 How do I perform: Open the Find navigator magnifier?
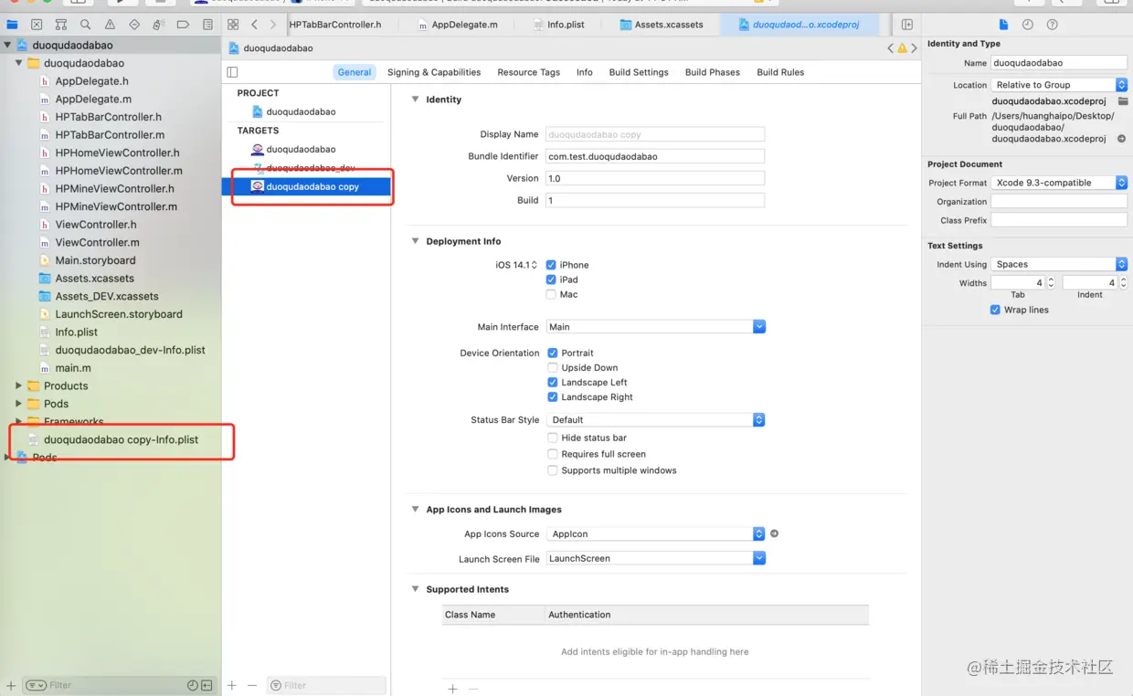(85, 25)
